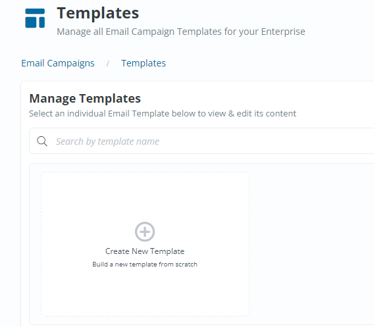The image size is (374, 327).
Task: Click the circled plus icon
Action: (x=145, y=232)
